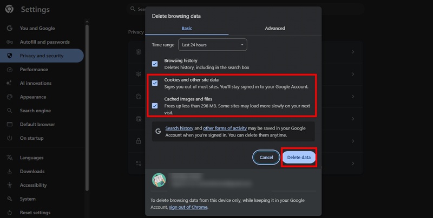Expand the chevron on the first privacy row

point(353,52)
